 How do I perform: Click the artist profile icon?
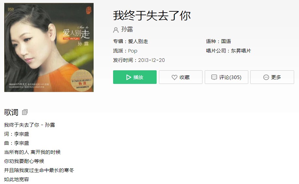pos(116,30)
